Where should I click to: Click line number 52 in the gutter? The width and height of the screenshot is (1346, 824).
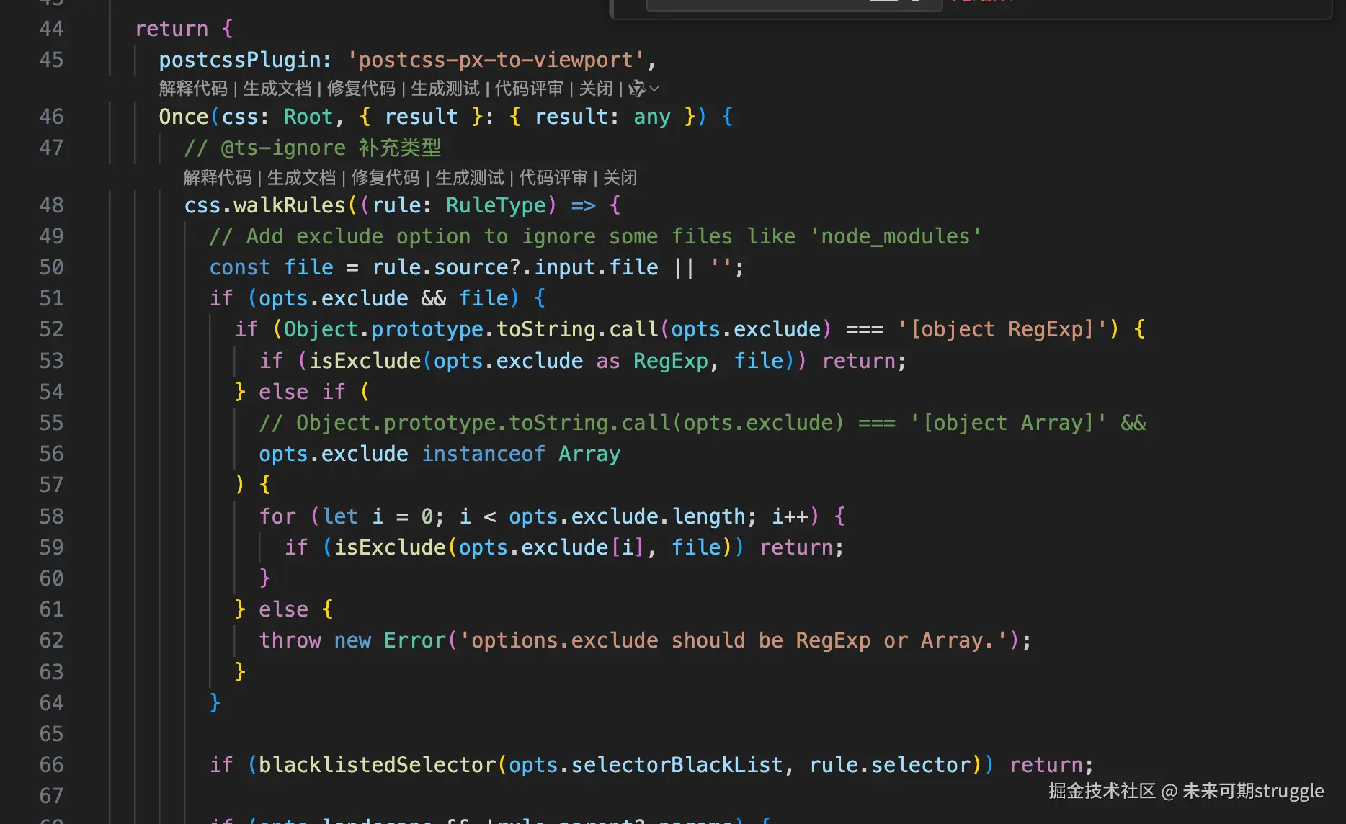pos(51,329)
